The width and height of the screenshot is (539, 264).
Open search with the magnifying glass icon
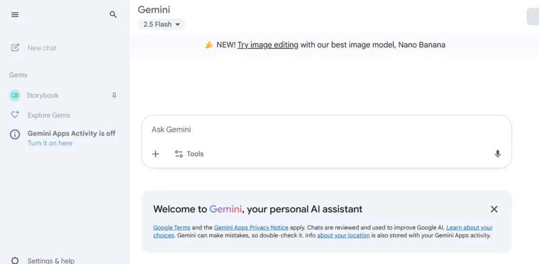(x=113, y=14)
